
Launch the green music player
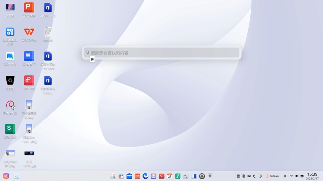tap(178, 176)
